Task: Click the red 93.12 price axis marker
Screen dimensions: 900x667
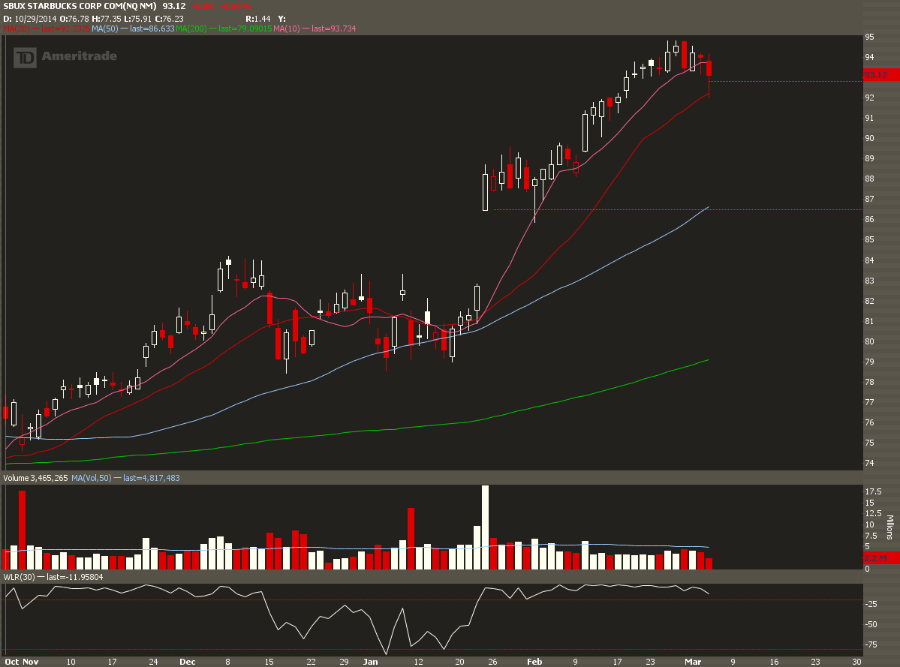Action: click(x=881, y=75)
